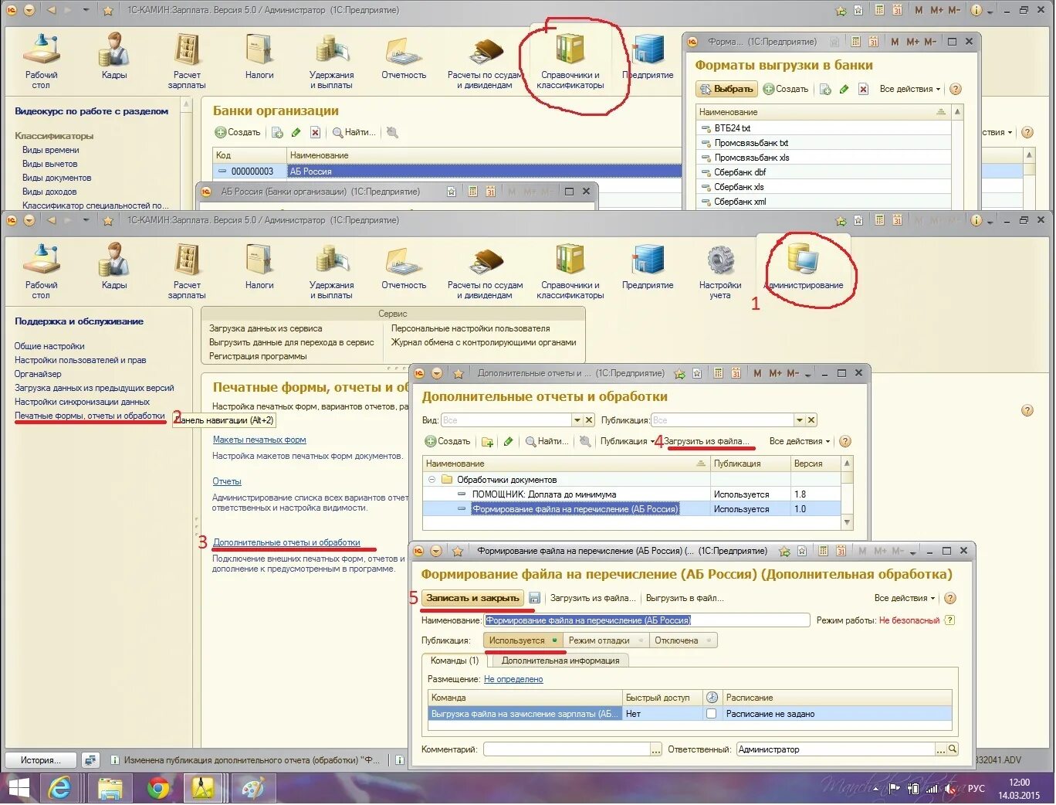
Task: Select Настройки пользователей и прав
Action: (80, 360)
